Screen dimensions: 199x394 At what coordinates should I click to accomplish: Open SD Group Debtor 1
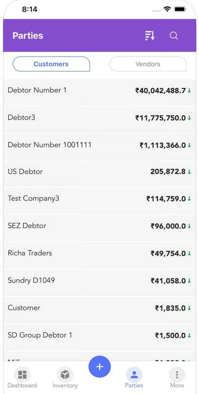pos(40,335)
